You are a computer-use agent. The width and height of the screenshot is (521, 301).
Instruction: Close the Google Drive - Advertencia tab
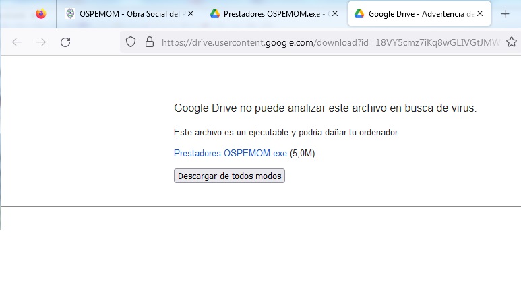click(x=479, y=13)
